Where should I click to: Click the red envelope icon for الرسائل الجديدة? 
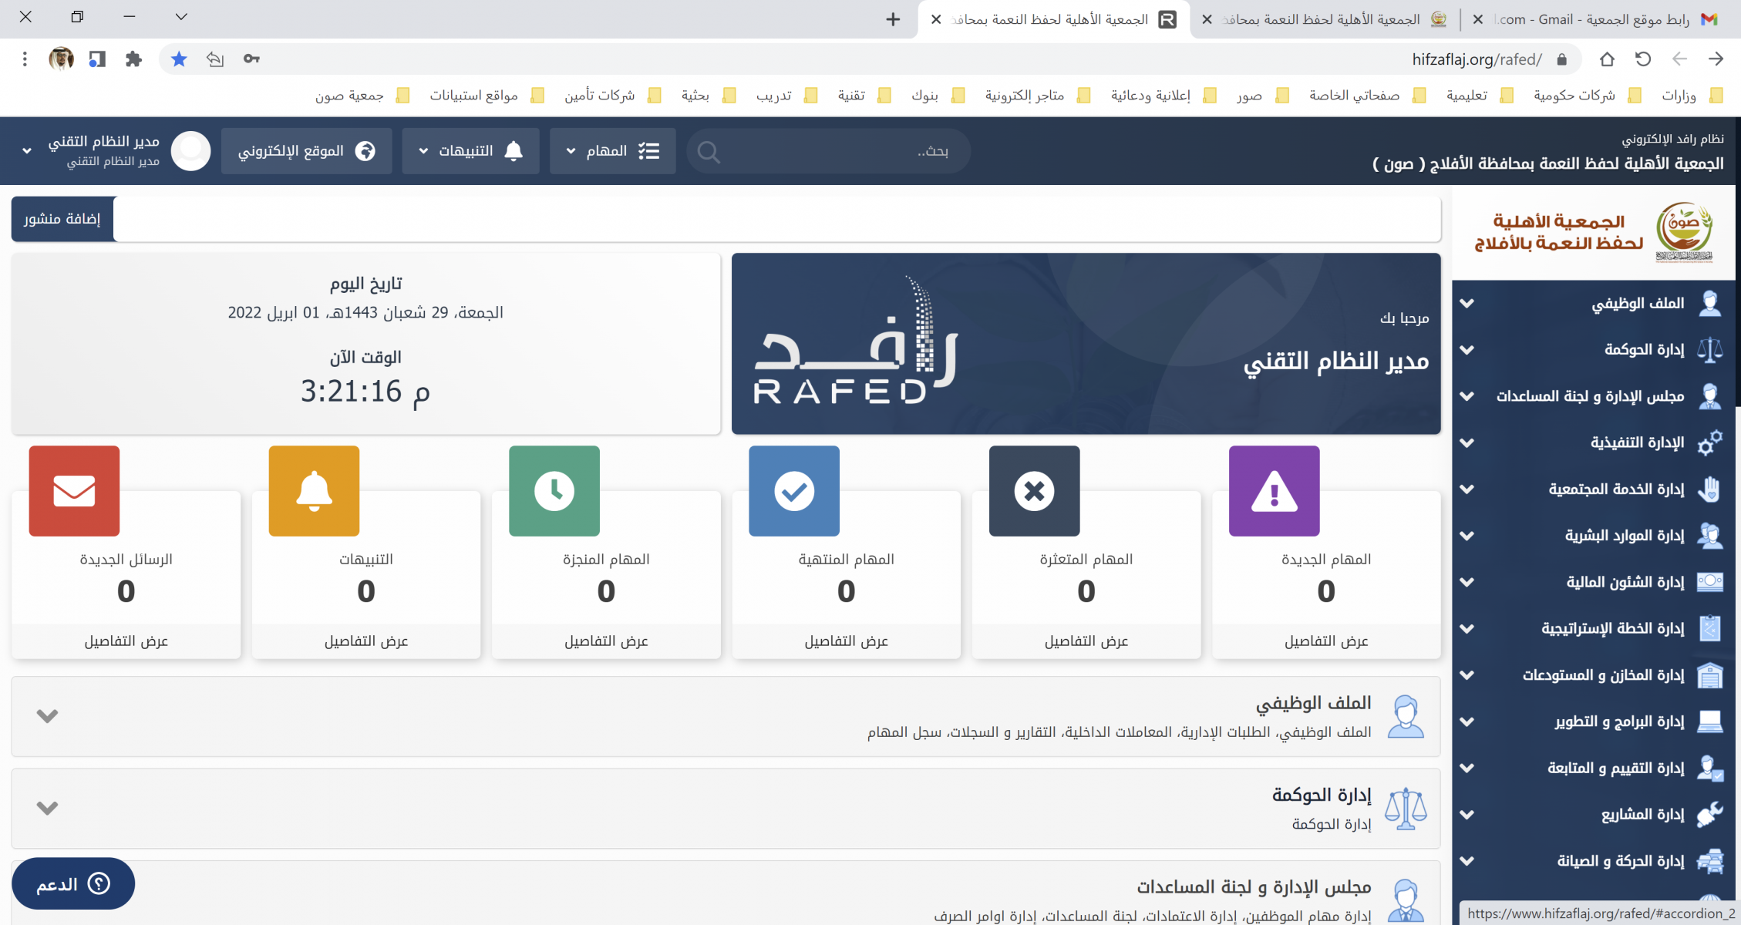tap(74, 491)
